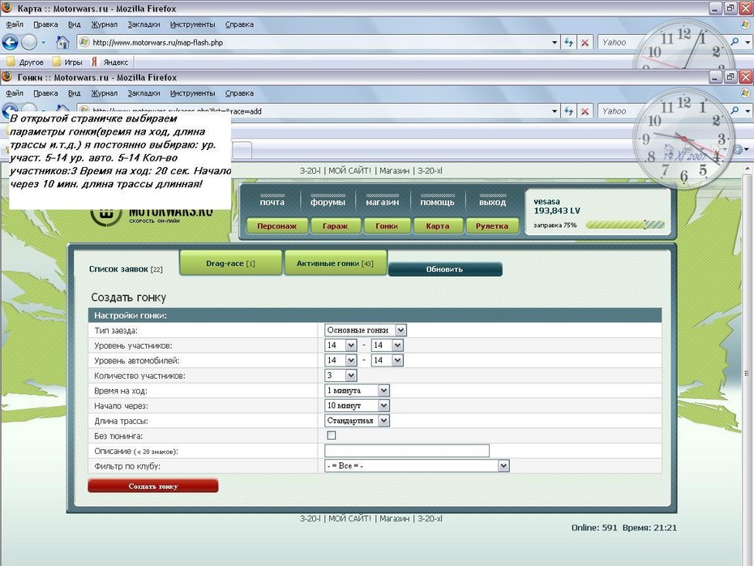Click the red Создать гонку button

153,487
